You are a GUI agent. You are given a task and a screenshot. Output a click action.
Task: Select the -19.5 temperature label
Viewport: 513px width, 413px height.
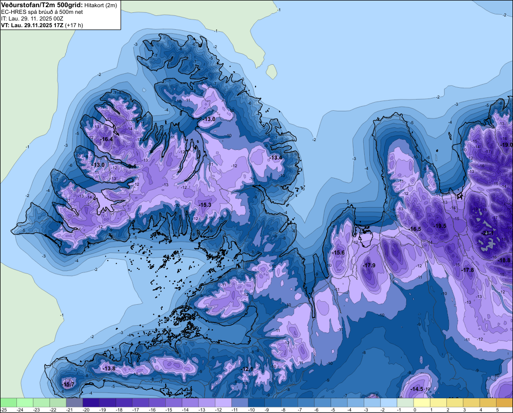[440, 226]
